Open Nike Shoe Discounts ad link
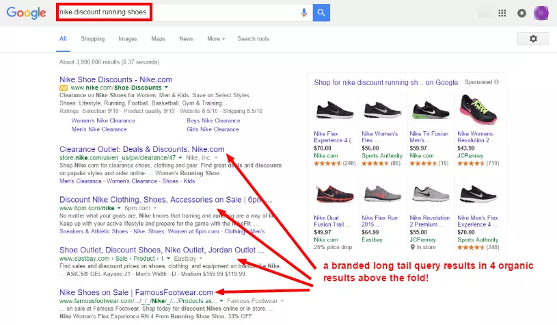Viewport: 557px width, 325px height. pos(116,79)
